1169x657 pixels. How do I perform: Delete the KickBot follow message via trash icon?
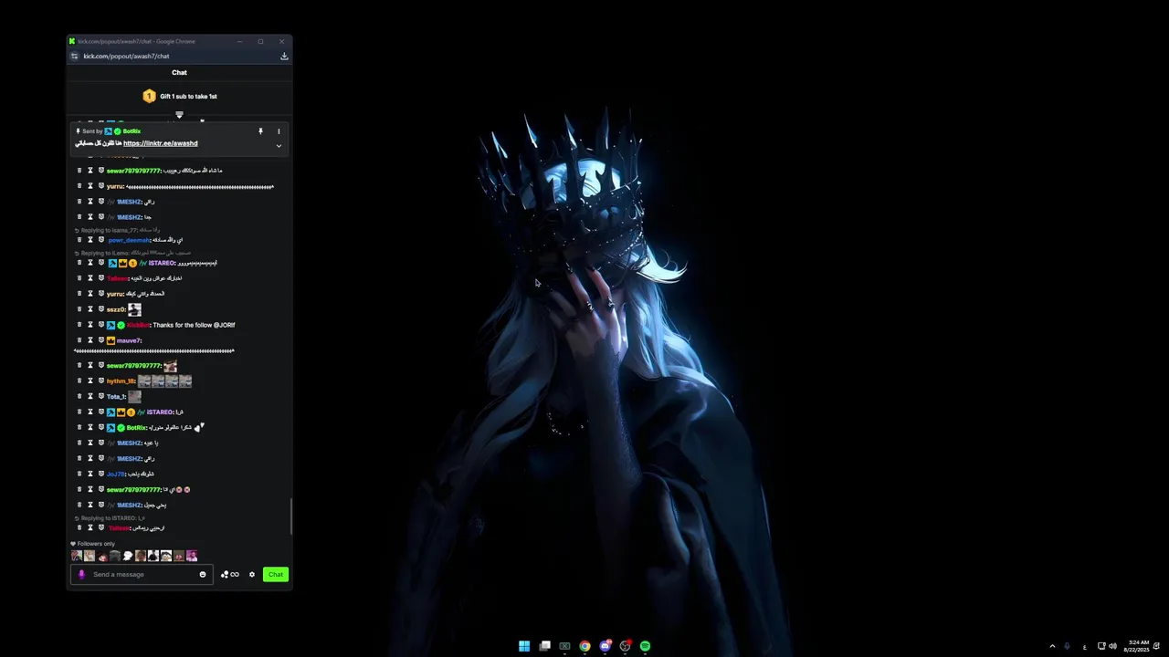(79, 325)
